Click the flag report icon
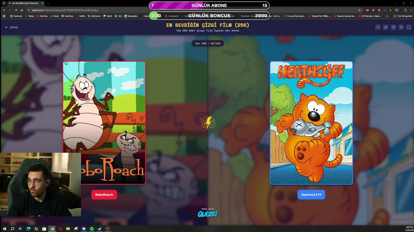The image size is (414, 232). click(x=401, y=27)
